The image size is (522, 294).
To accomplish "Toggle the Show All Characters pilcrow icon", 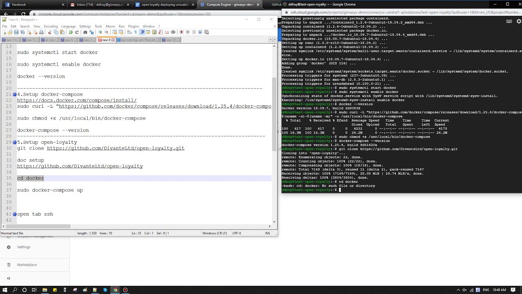I will (135, 32).
